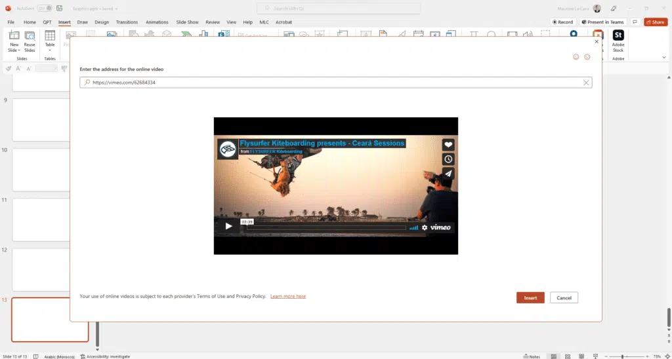
Task: Collapse the ribbon with chevron
Action: point(664,58)
